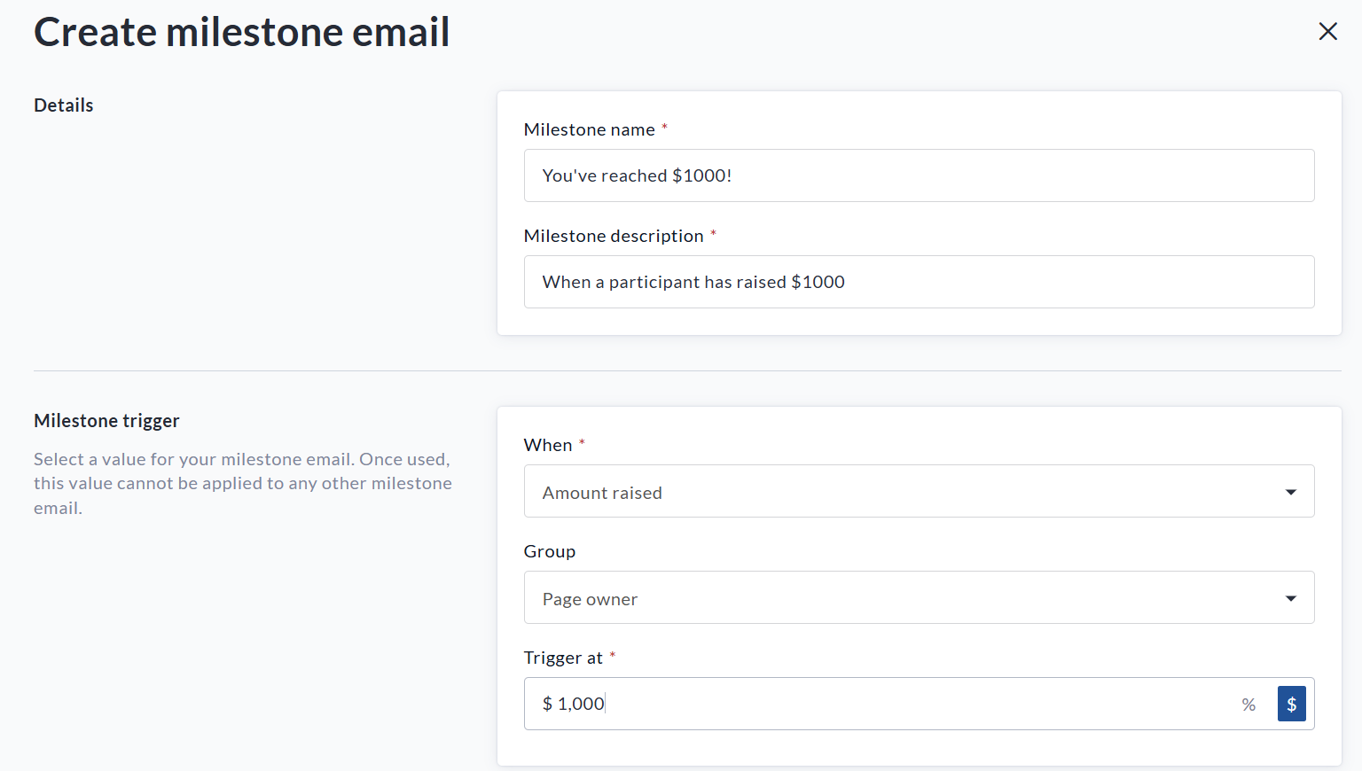Click the Group field label

(550, 551)
